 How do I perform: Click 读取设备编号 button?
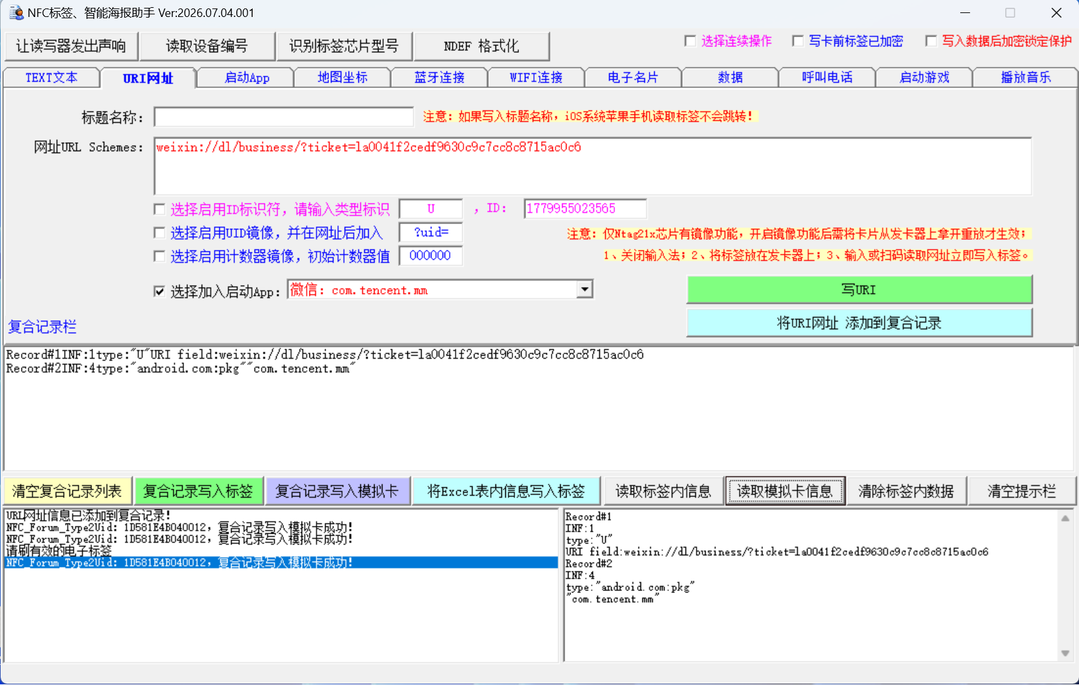[207, 46]
